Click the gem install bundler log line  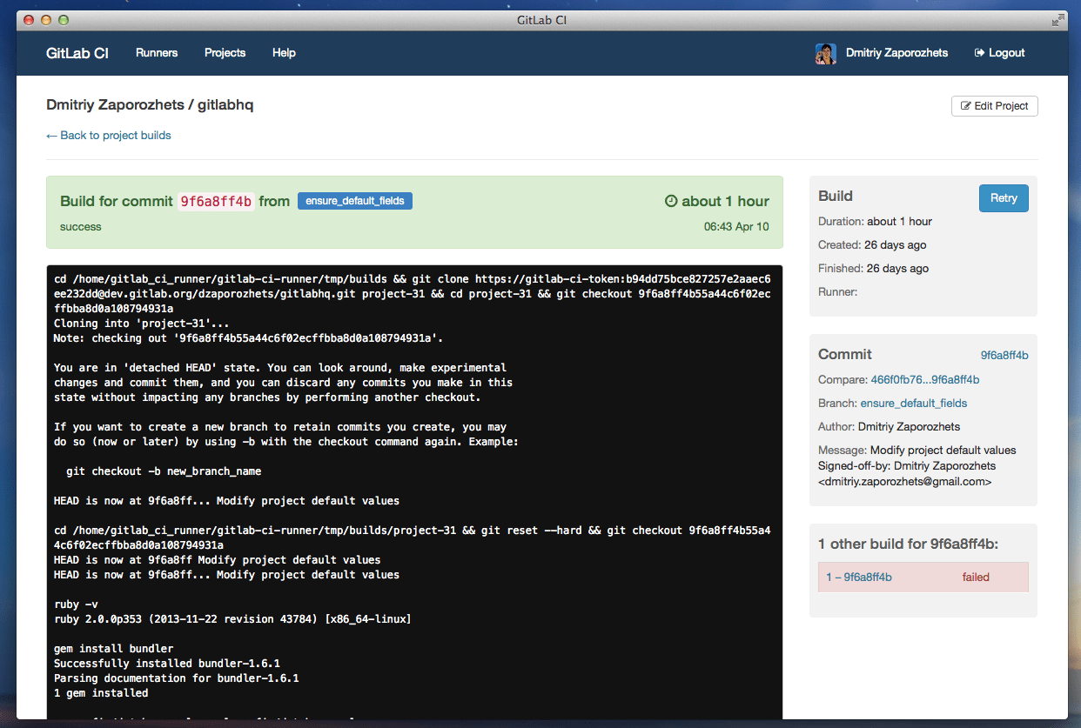pyautogui.click(x=113, y=649)
